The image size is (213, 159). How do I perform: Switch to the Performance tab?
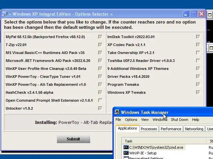point(171,129)
